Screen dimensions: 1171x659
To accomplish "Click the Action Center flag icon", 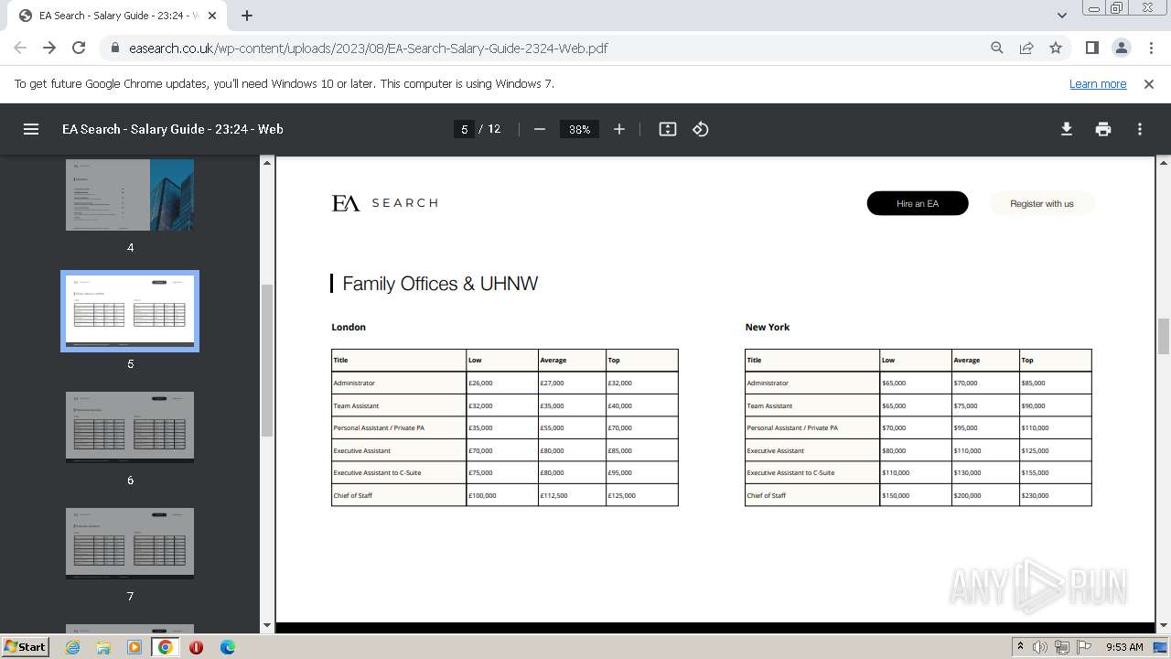I will coord(1084,647).
